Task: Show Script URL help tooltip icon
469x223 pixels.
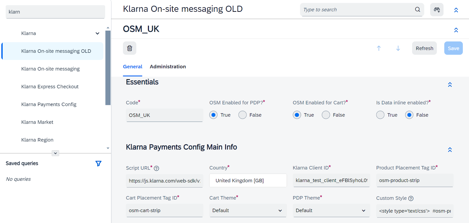Action: click(x=157, y=168)
